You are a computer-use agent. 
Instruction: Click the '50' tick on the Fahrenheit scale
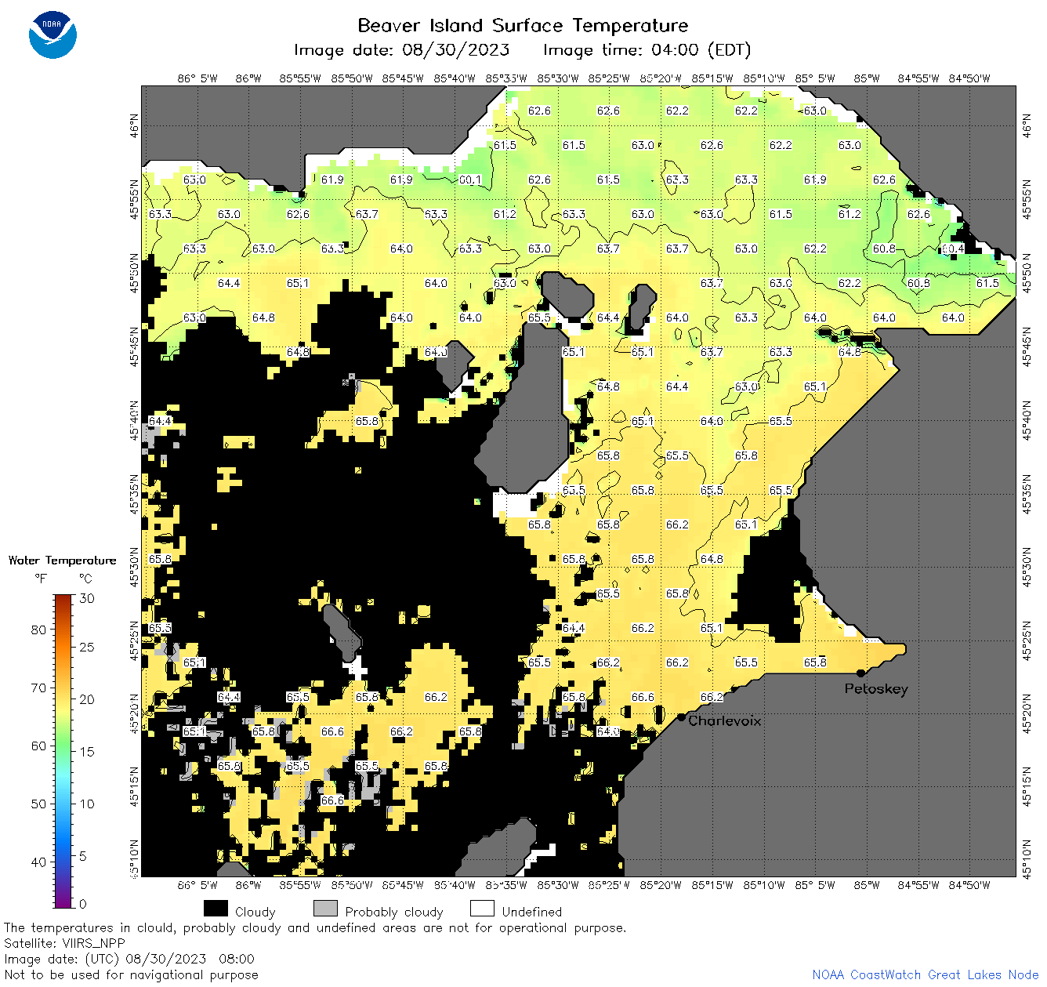[x=38, y=804]
